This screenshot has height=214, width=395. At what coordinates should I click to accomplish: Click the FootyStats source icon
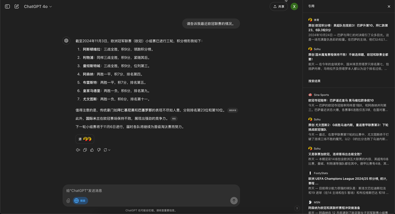click(x=310, y=173)
